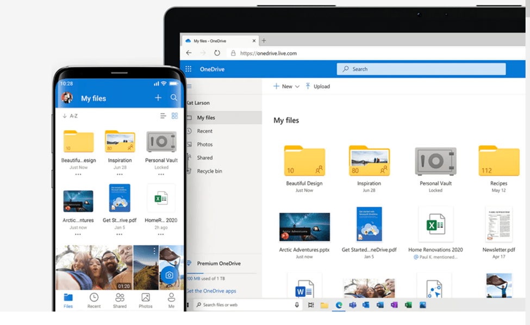
Task: Open Microsoft Teams from the taskbar
Action: coord(353,305)
